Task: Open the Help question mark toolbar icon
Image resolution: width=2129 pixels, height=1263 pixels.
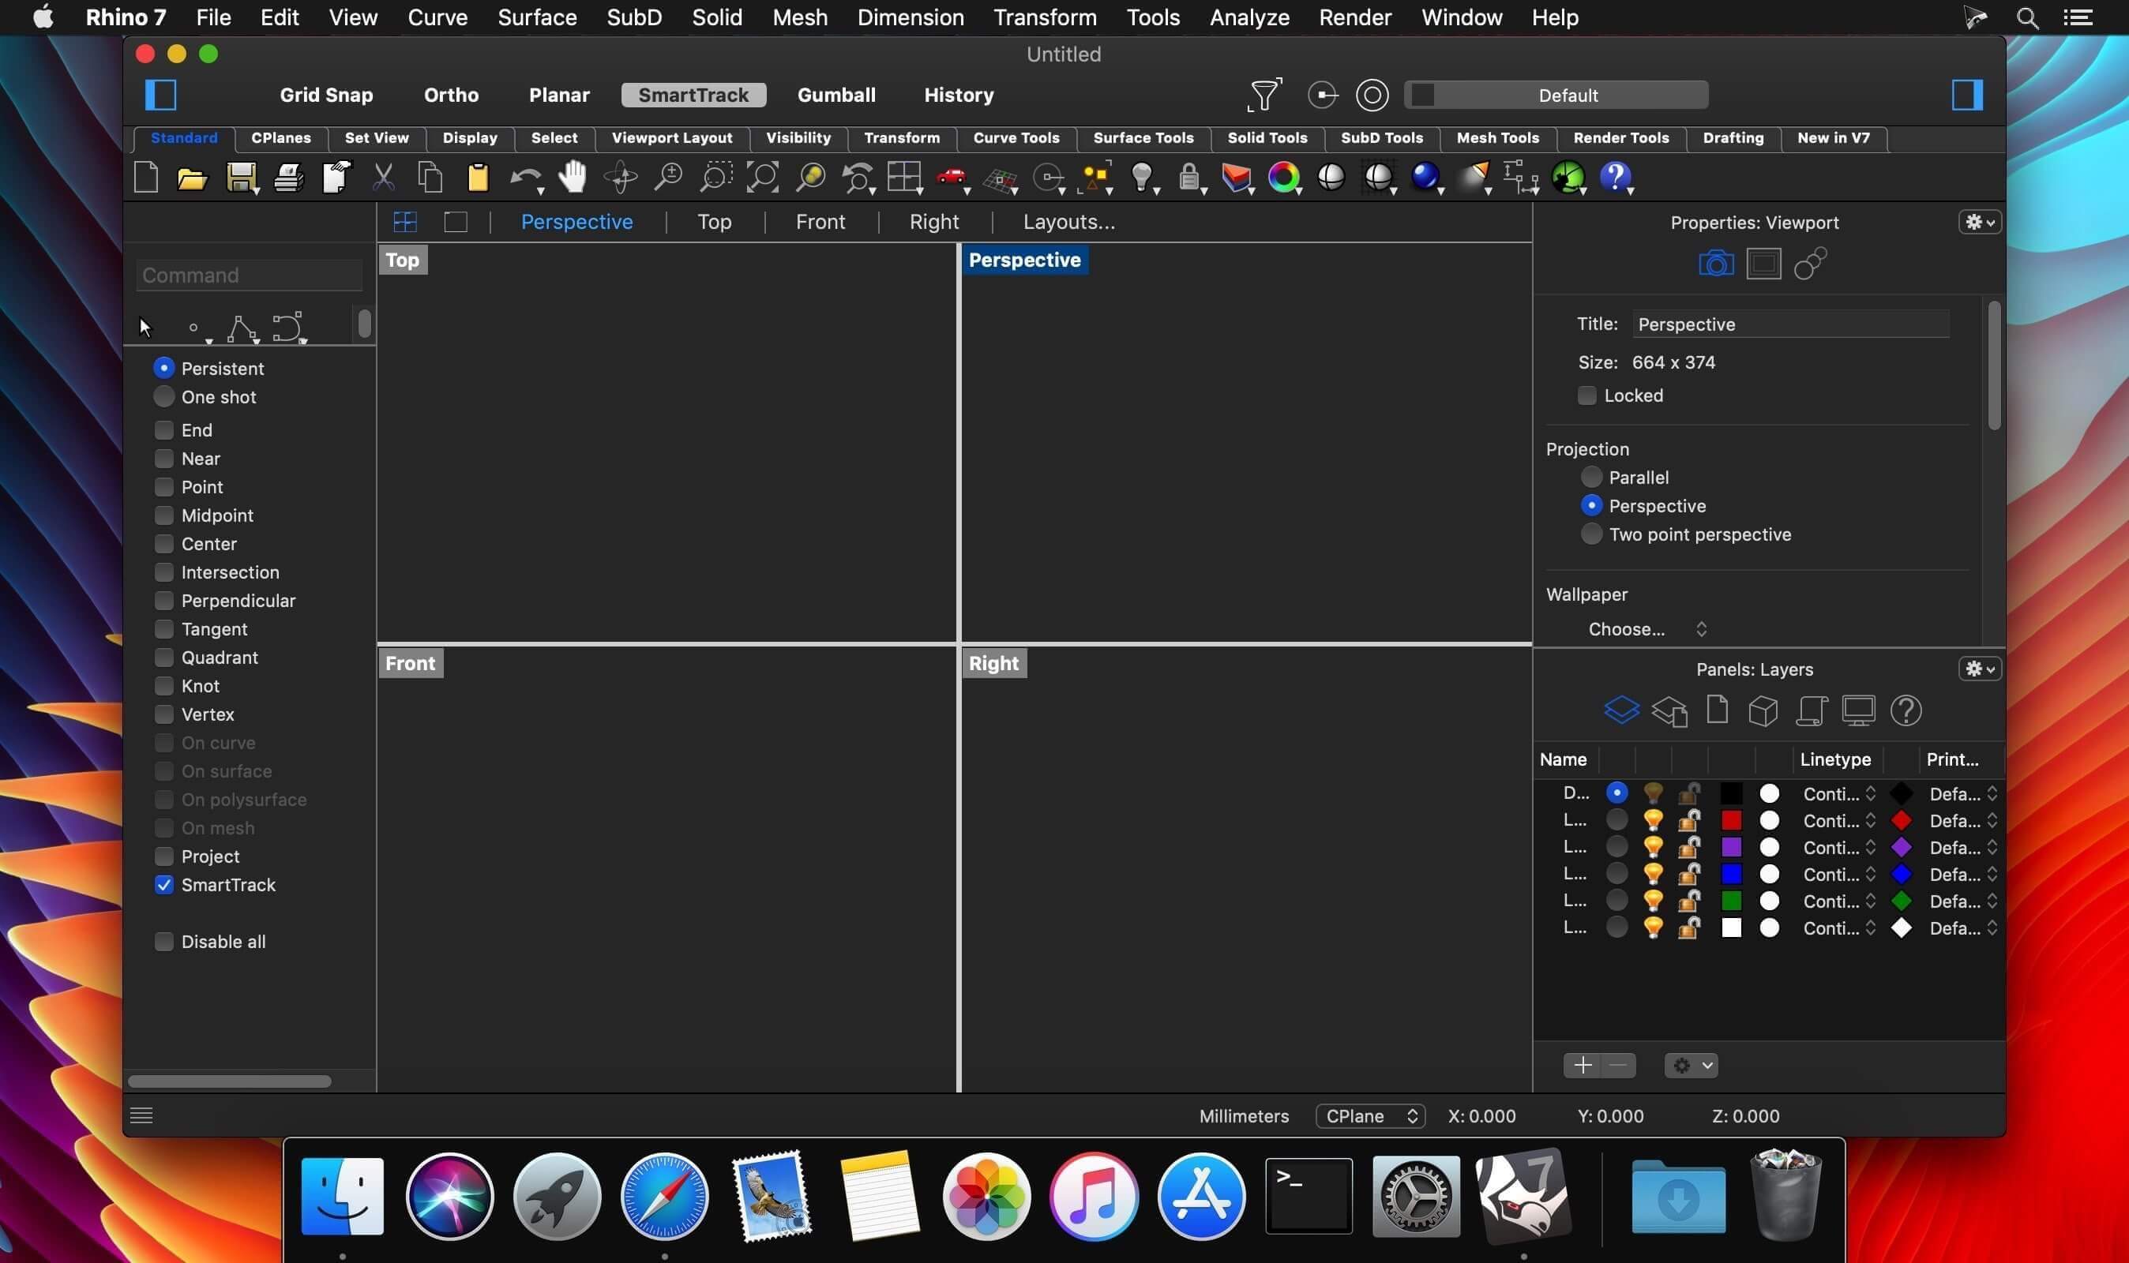Action: tap(1615, 177)
